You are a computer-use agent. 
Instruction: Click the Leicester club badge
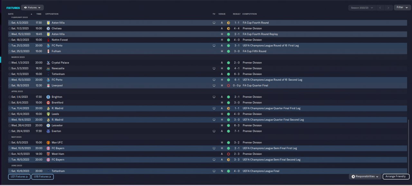click(x=48, y=126)
